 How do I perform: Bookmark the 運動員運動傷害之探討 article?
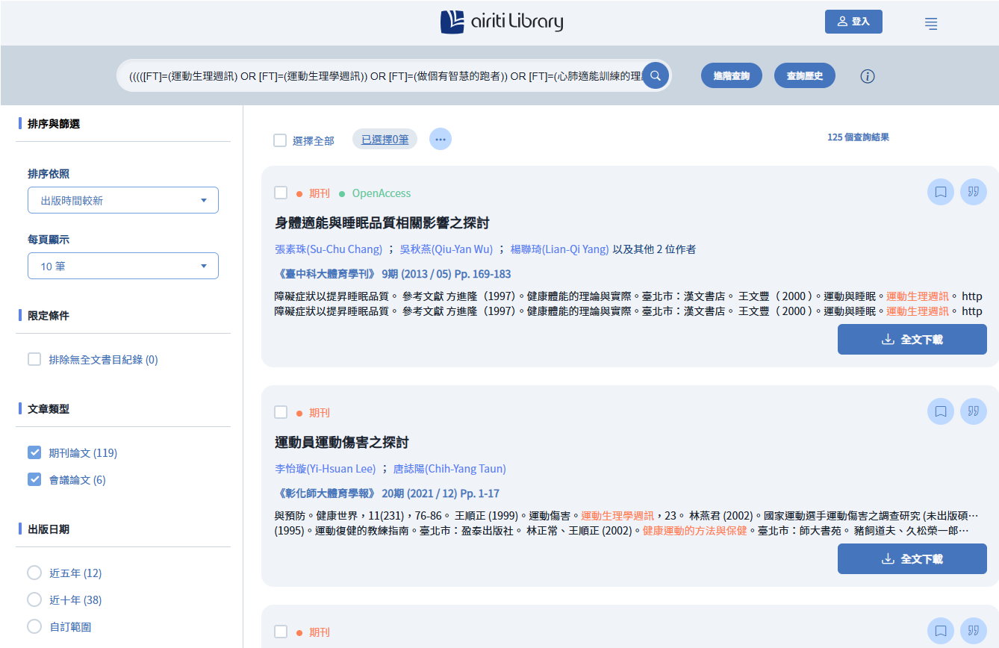point(941,411)
